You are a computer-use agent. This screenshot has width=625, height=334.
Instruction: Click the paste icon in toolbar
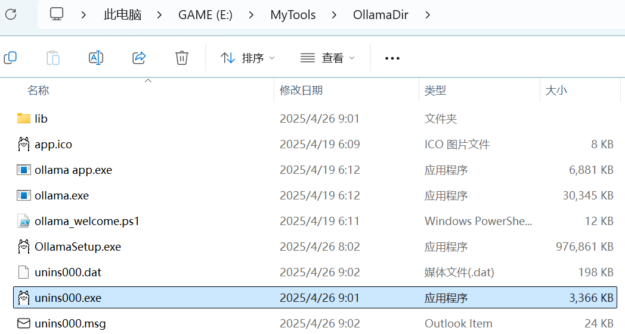point(53,58)
